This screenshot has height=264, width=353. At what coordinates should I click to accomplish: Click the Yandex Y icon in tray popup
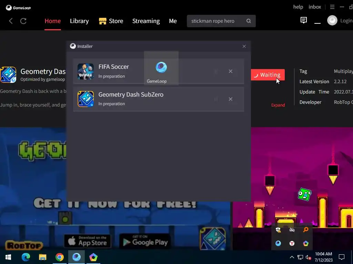(x=292, y=243)
